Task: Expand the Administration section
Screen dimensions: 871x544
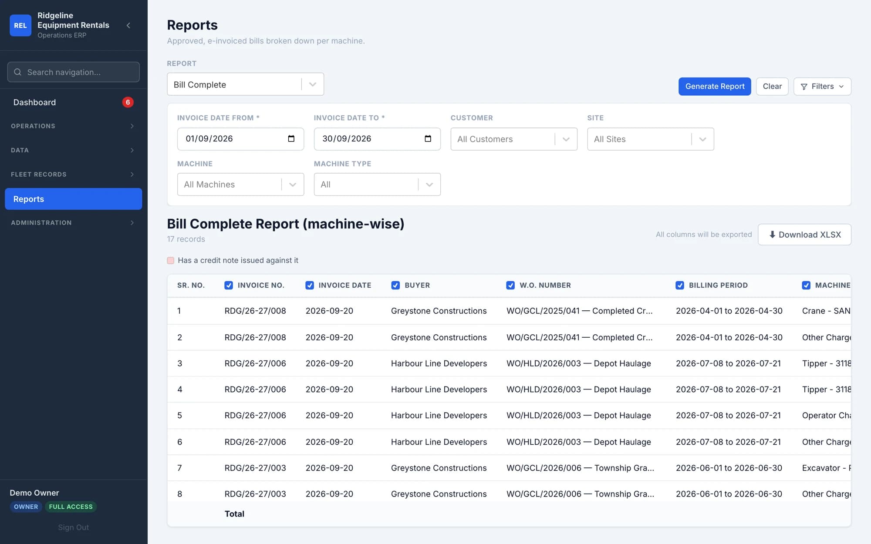Action: [x=73, y=223]
